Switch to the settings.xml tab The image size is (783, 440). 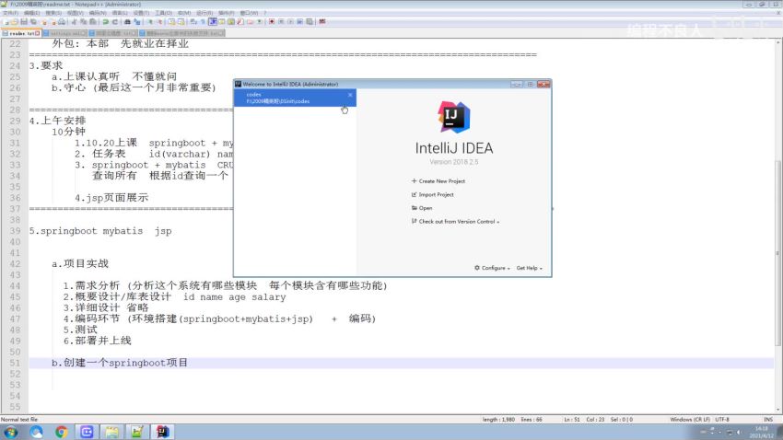[x=64, y=33]
